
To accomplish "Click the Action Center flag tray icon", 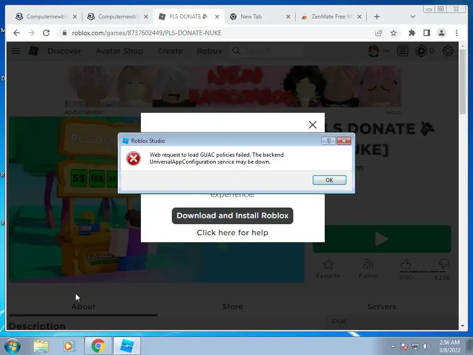I will click(404, 346).
